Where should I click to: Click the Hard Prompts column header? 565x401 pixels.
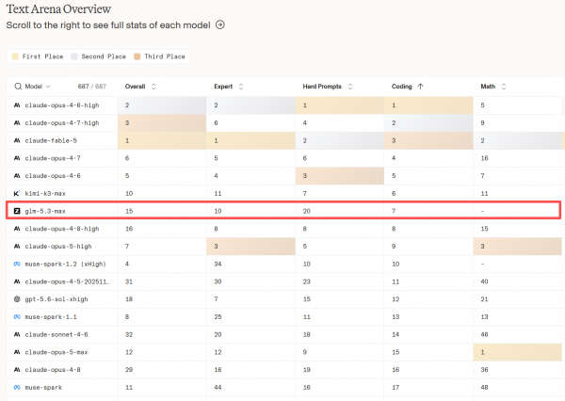(322, 87)
